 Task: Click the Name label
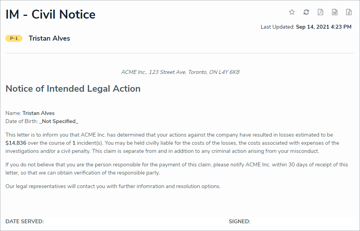tap(13, 113)
